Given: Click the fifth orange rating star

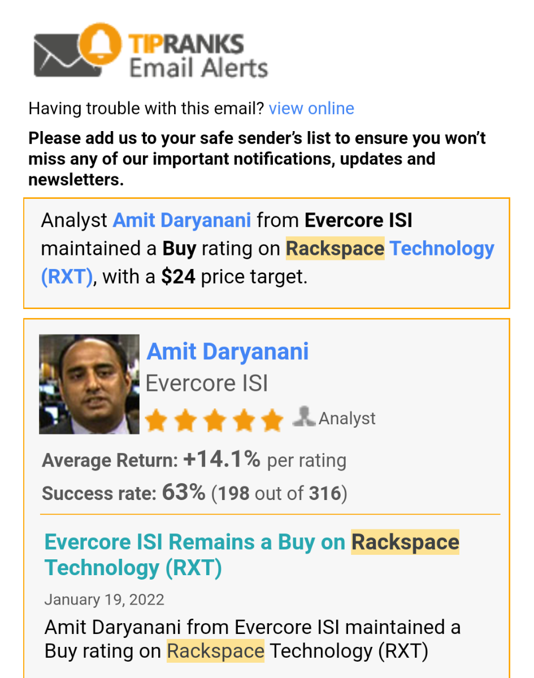Looking at the screenshot, I should 273,421.
